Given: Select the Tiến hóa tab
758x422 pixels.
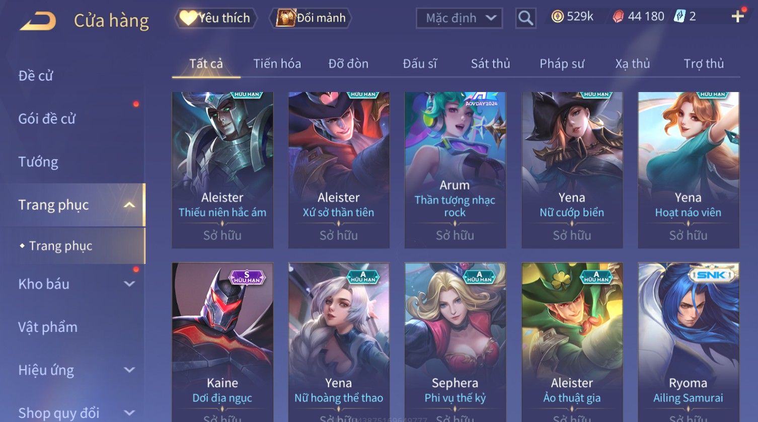Looking at the screenshot, I should pyautogui.click(x=277, y=64).
